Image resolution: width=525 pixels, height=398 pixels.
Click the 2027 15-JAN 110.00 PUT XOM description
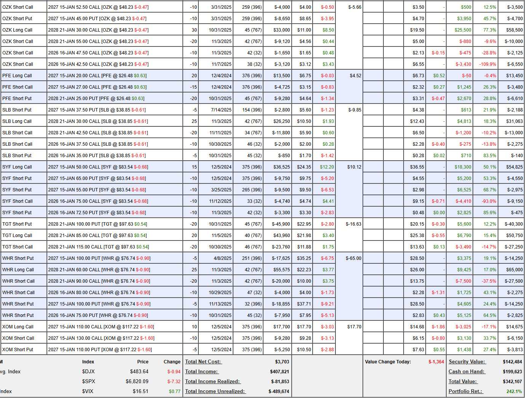100,350
